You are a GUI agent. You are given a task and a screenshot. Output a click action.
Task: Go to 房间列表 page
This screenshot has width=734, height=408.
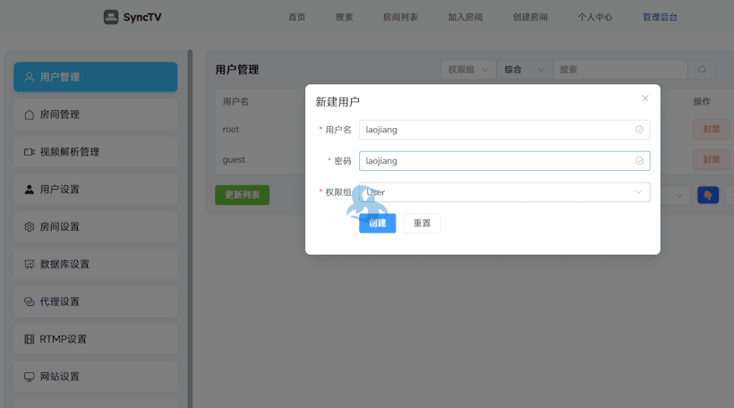tap(400, 17)
